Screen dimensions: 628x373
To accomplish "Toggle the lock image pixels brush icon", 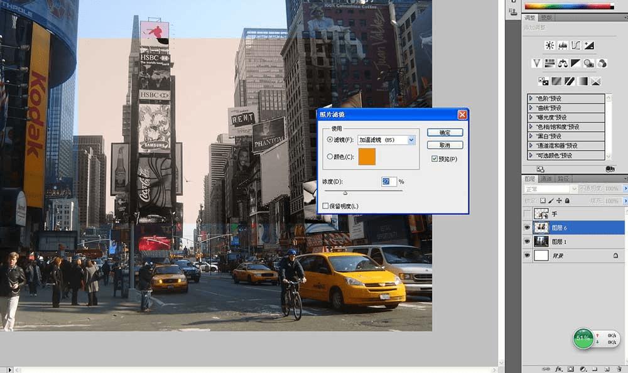I will pos(551,200).
